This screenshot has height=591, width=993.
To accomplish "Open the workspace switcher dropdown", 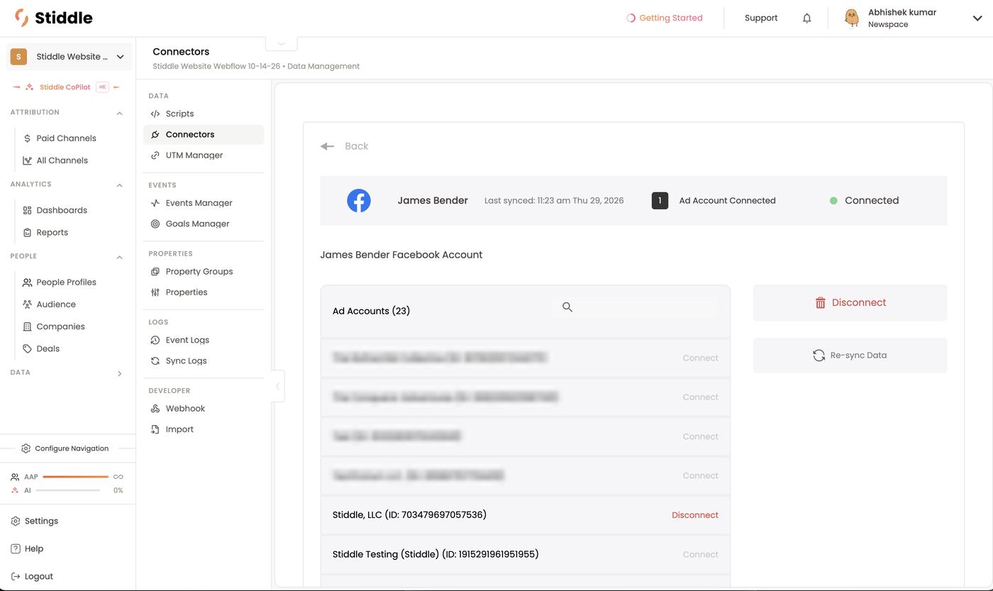I will tap(69, 57).
